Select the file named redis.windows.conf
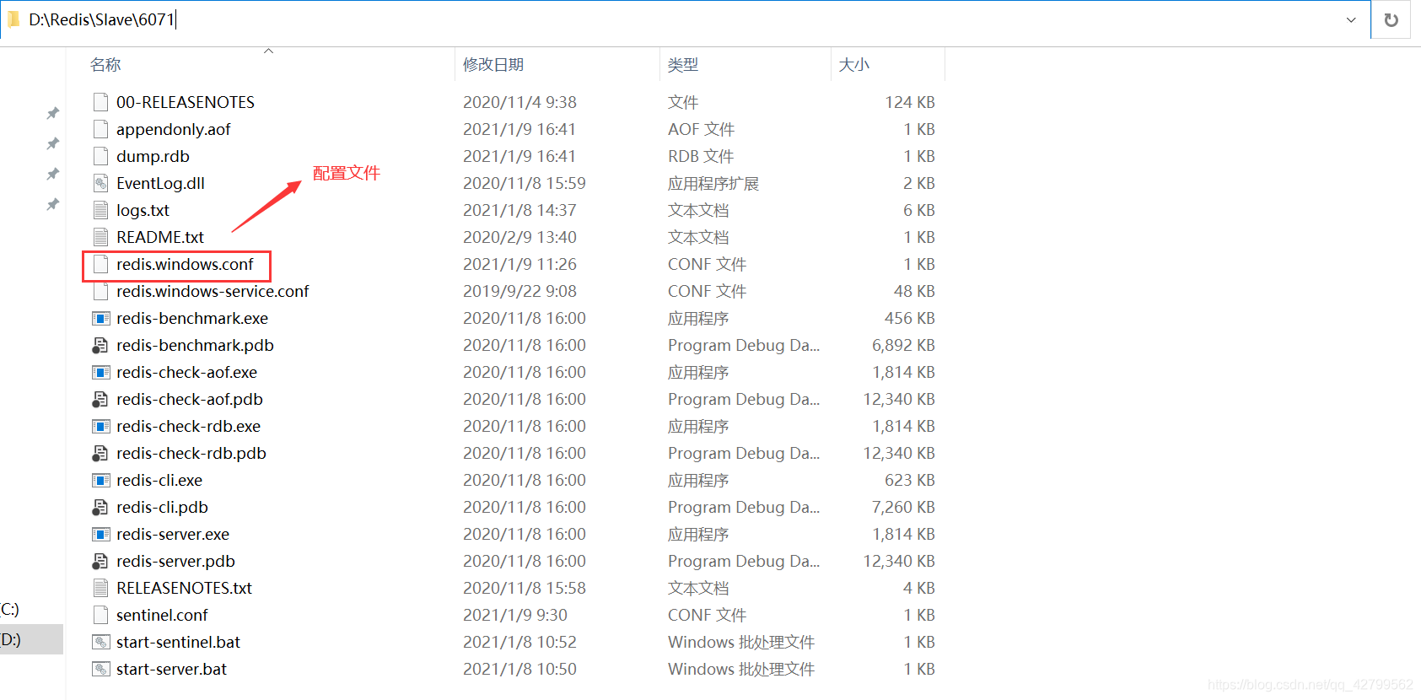1421x700 pixels. pos(185,264)
